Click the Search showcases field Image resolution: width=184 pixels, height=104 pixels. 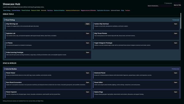(160, 6)
